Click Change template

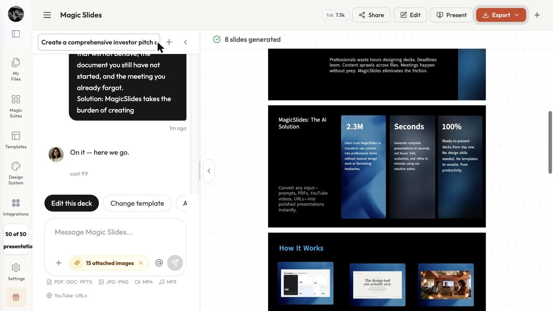coord(137,203)
